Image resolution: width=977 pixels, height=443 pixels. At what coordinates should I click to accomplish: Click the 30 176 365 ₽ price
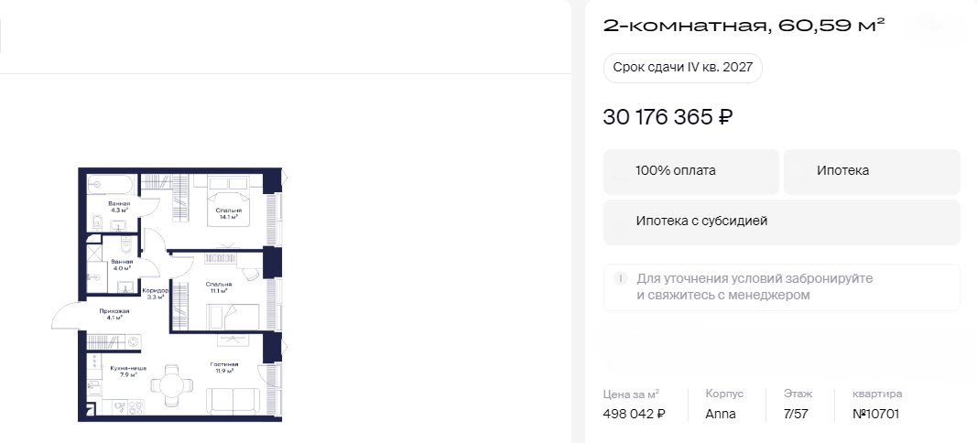coord(668,118)
